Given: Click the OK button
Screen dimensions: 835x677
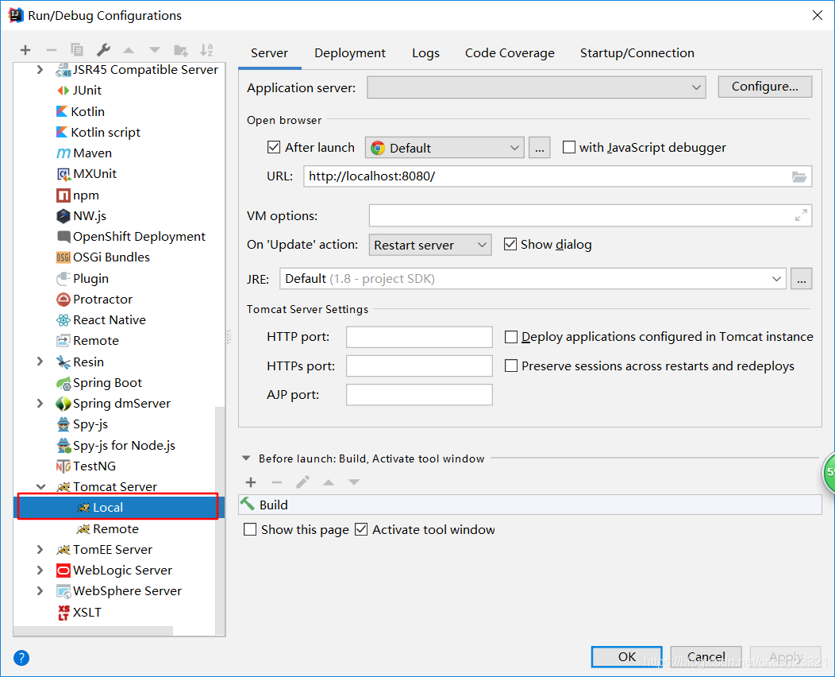Looking at the screenshot, I should click(627, 657).
